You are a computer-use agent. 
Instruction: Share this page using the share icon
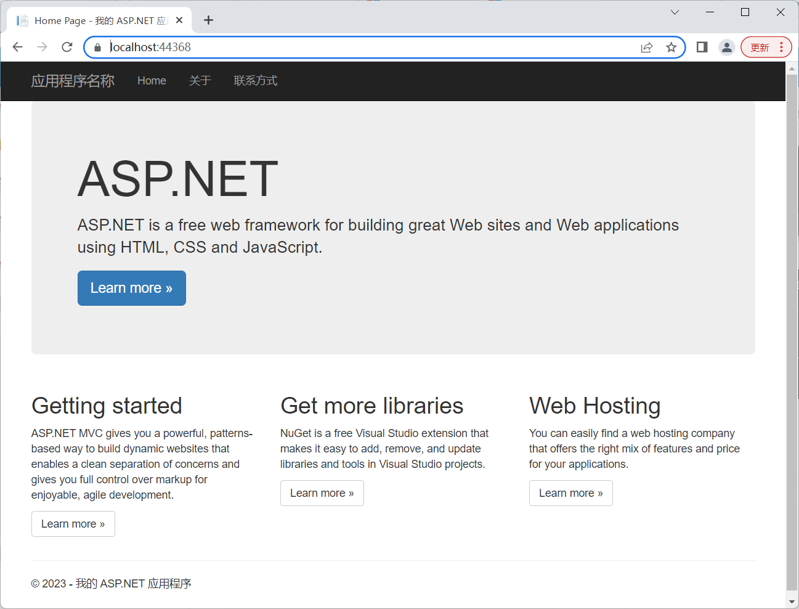pyautogui.click(x=647, y=47)
